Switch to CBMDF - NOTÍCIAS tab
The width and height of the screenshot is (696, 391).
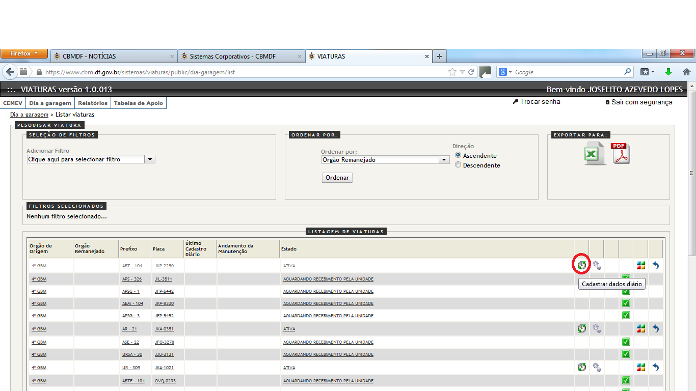[x=113, y=56]
